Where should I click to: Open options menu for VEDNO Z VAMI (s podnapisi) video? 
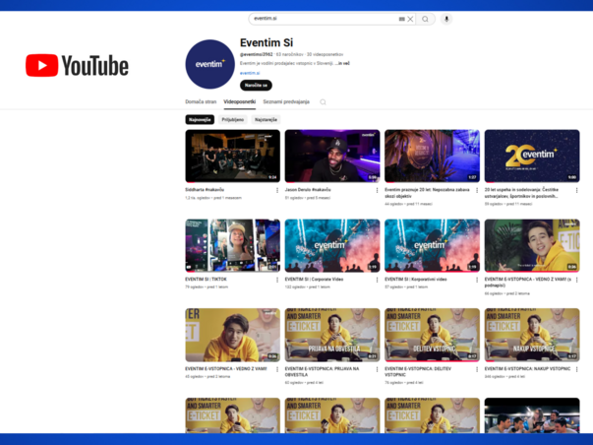[x=576, y=280]
